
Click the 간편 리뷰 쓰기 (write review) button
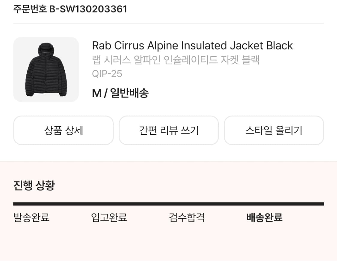169,130
